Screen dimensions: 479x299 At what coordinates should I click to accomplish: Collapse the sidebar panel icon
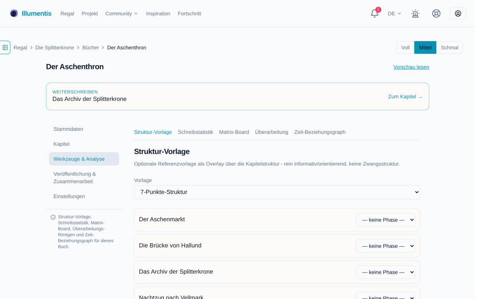coord(5,48)
